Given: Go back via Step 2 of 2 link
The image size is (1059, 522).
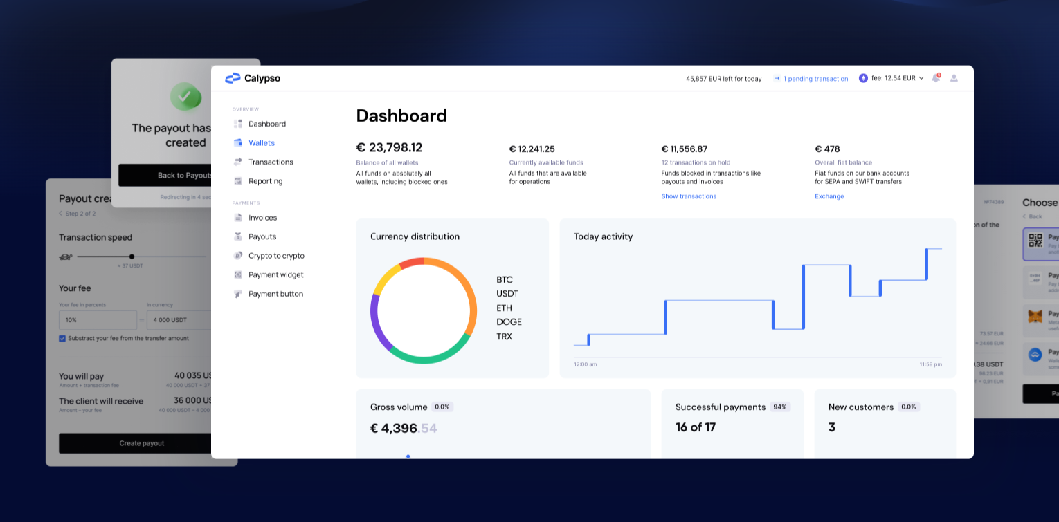Looking at the screenshot, I should coord(77,214).
